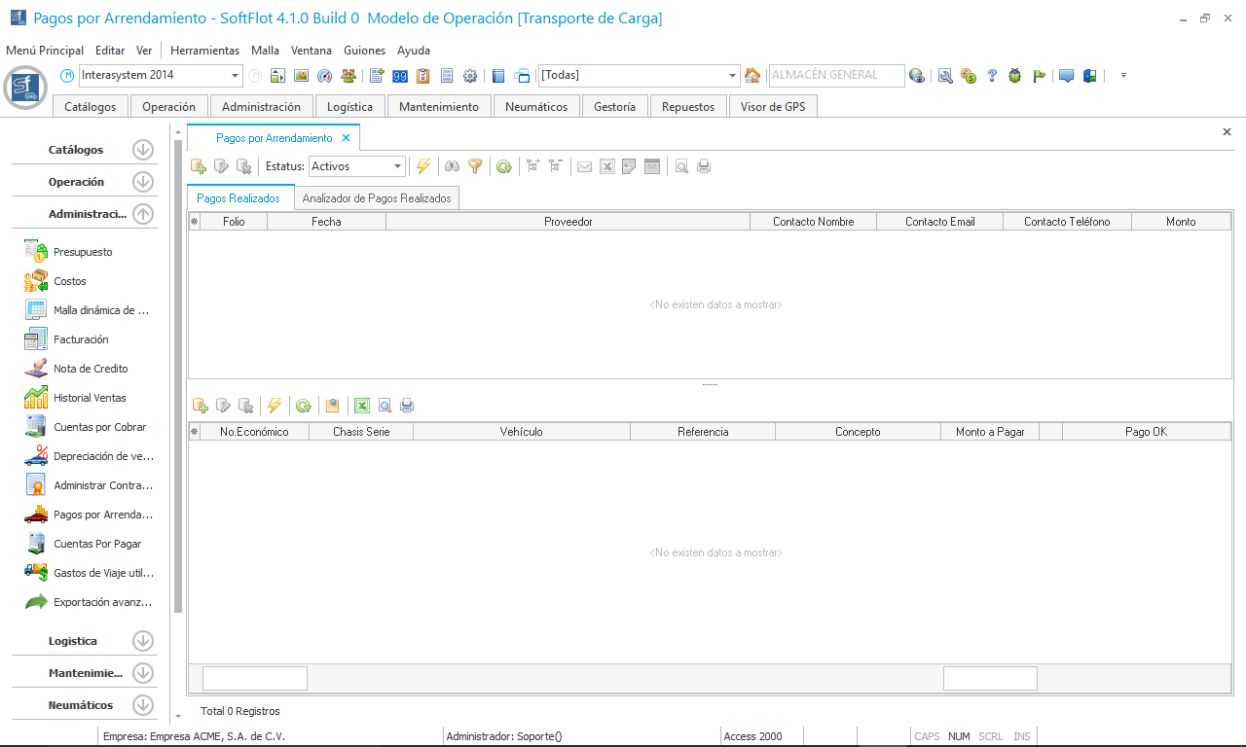Viewport: 1246px width, 747px height.
Task: Open Facturación from the sidebar
Action: coord(81,339)
